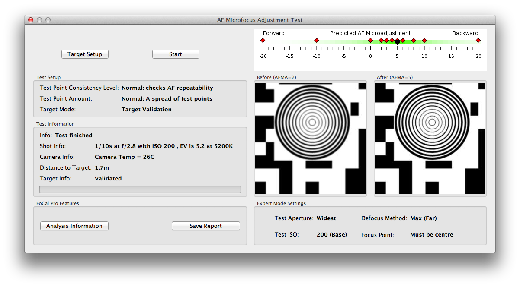Close the AF Microfocus Adjustment Test window

31,20
